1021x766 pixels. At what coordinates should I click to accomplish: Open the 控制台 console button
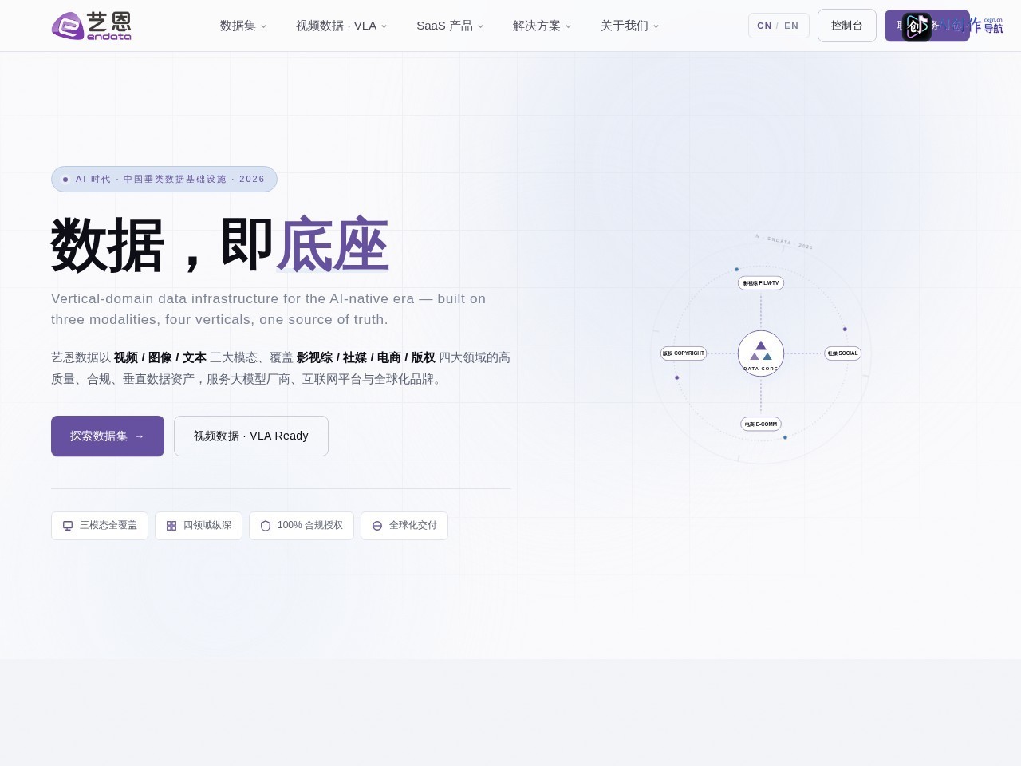[x=847, y=26]
